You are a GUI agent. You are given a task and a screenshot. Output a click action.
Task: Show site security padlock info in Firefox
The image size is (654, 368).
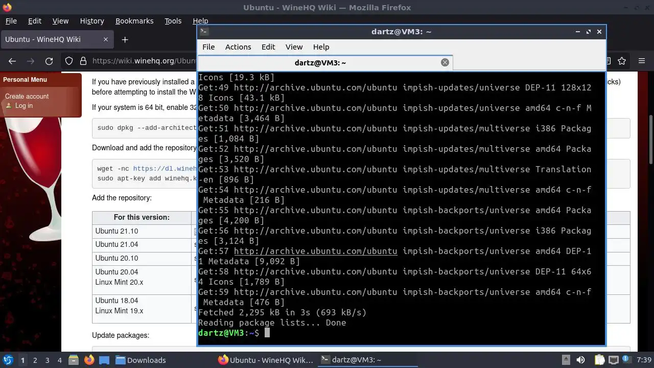click(83, 61)
